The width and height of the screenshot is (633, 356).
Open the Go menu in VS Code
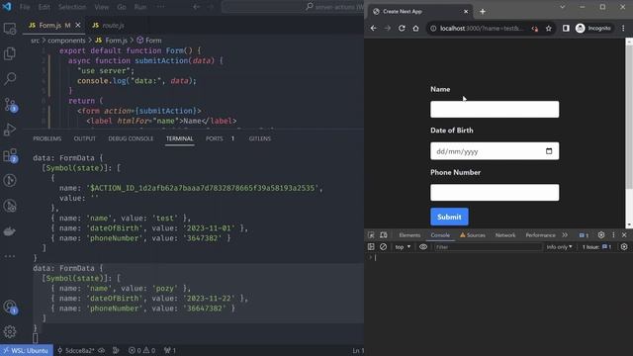tap(121, 7)
